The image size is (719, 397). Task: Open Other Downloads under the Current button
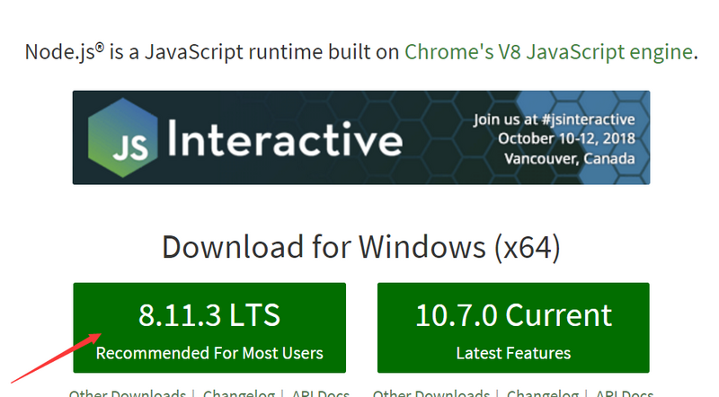pyautogui.click(x=431, y=393)
